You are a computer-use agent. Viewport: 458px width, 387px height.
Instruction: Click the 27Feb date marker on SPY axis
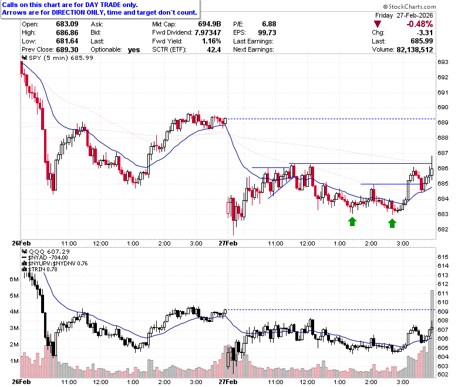tap(228, 243)
